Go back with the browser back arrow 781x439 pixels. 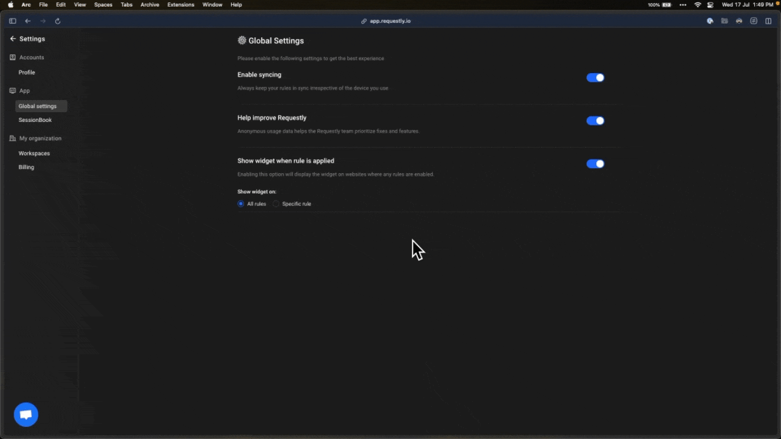click(27, 21)
